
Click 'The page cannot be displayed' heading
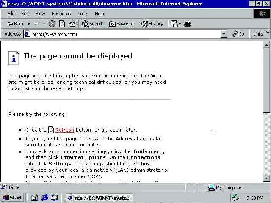point(78,56)
